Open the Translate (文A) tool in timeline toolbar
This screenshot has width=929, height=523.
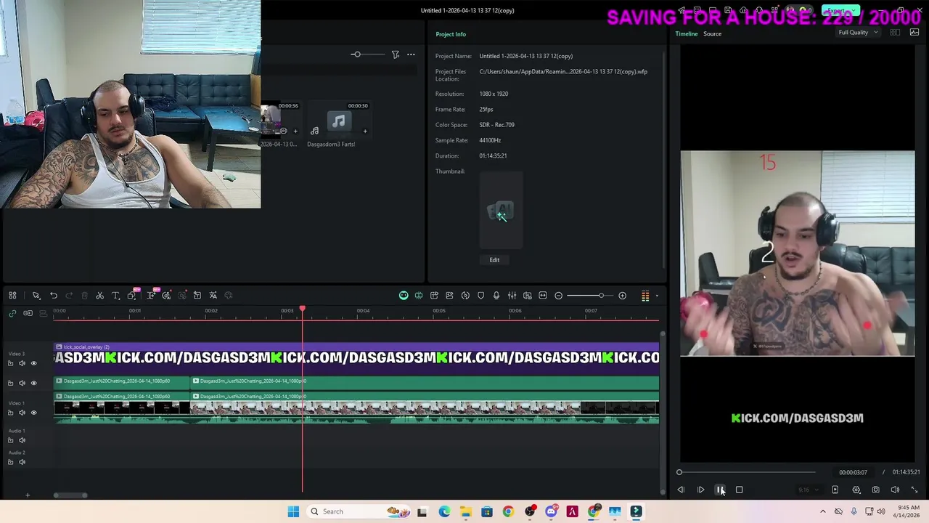coord(213,296)
